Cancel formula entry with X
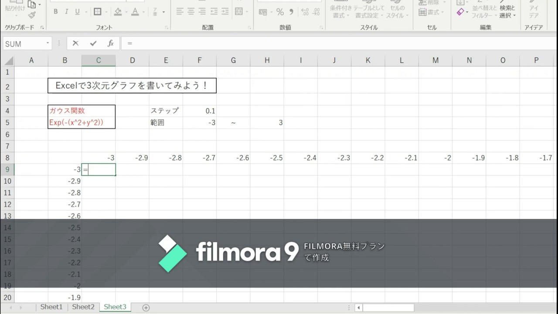The image size is (558, 314). point(75,43)
